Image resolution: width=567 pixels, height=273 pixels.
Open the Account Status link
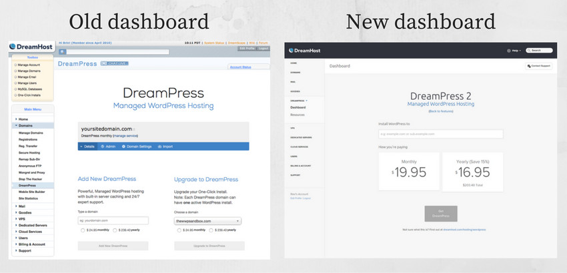pyautogui.click(x=241, y=67)
